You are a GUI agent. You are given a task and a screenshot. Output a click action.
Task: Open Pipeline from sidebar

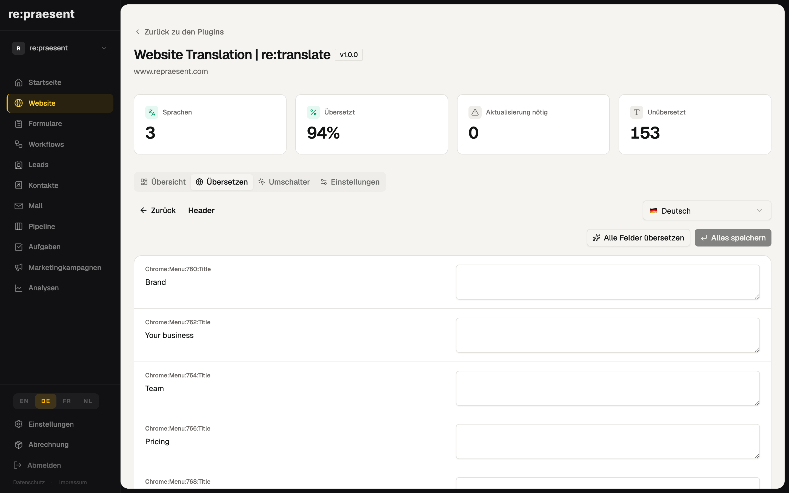click(60, 226)
